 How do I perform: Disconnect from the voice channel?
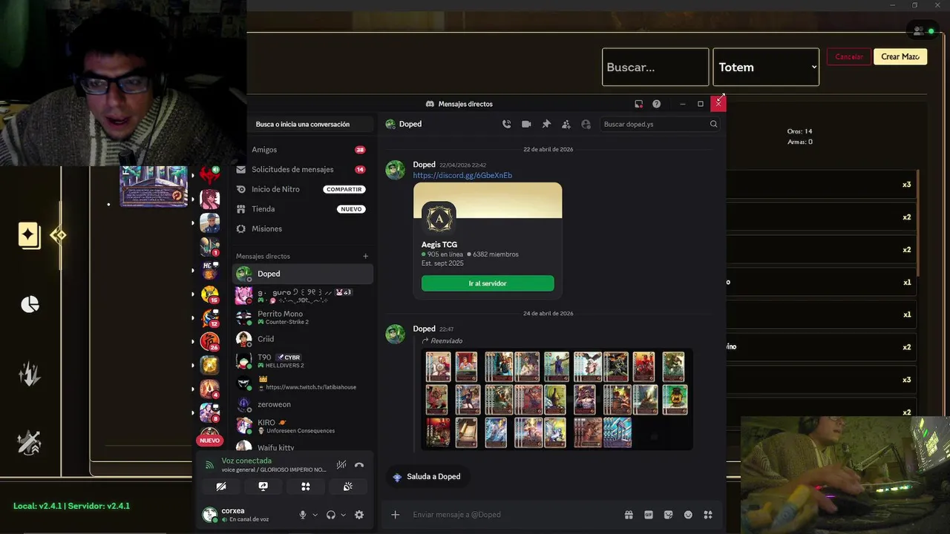359,465
